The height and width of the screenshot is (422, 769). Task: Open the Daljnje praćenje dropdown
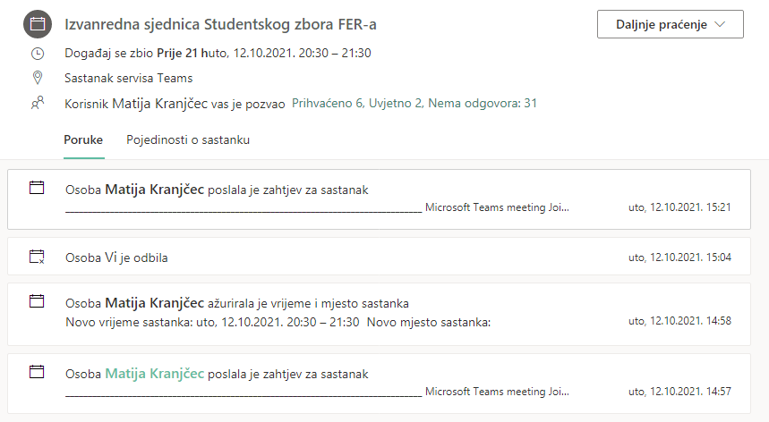pos(671,24)
